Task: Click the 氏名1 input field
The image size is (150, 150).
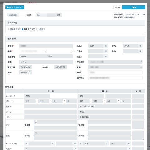Action: (x=96, y=46)
